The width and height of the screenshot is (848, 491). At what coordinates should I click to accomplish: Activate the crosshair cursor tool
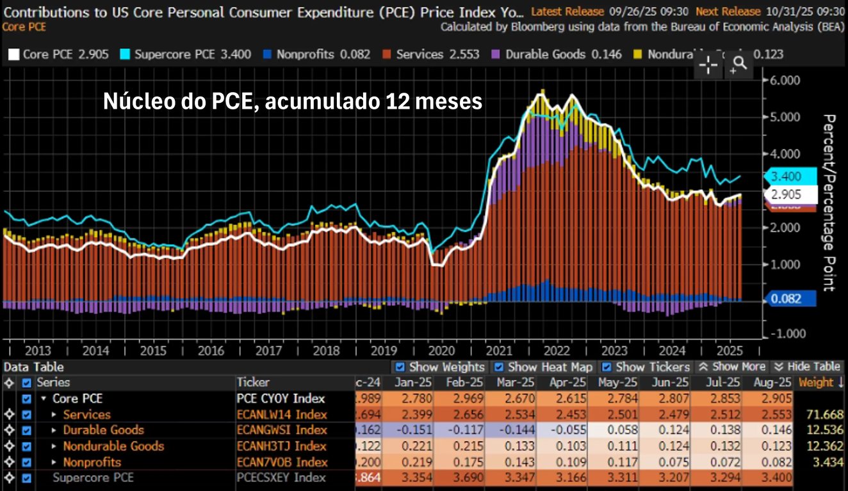pos(708,65)
